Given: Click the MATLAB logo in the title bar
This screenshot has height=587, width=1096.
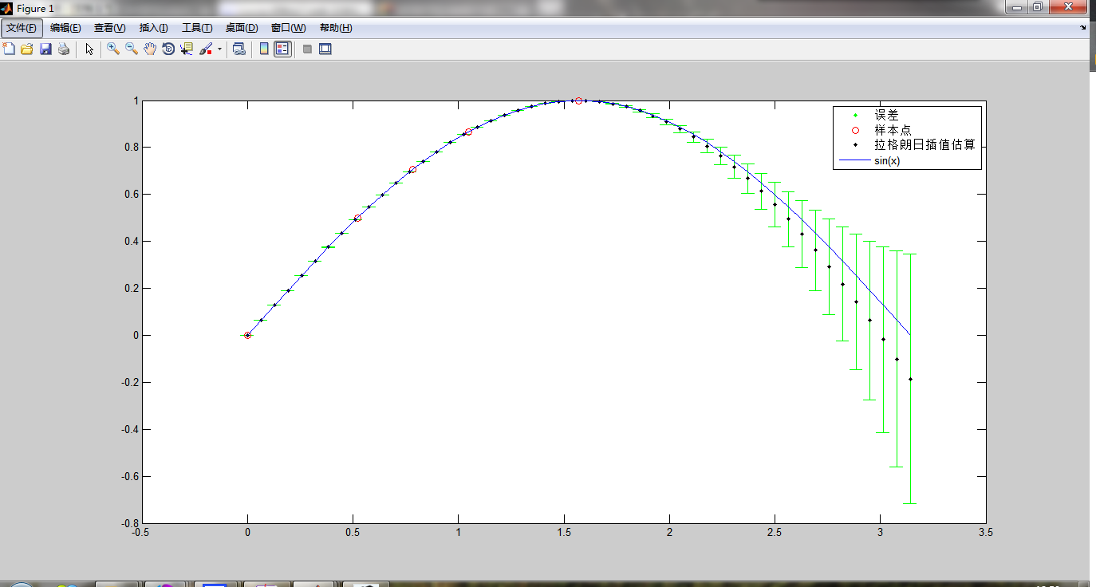Looking at the screenshot, I should (x=7, y=8).
